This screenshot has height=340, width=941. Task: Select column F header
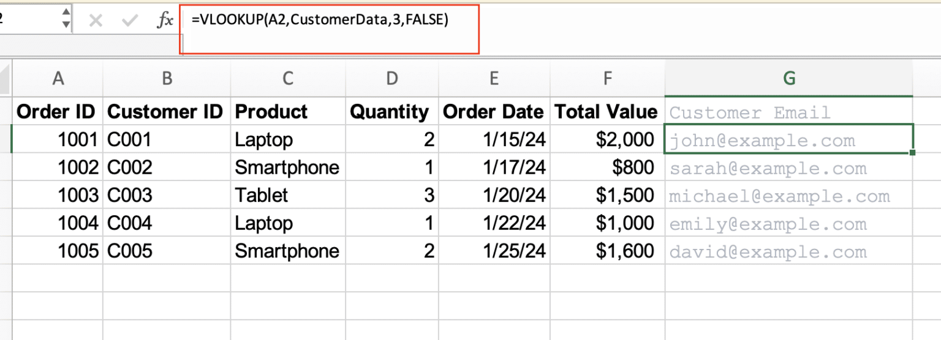click(607, 78)
